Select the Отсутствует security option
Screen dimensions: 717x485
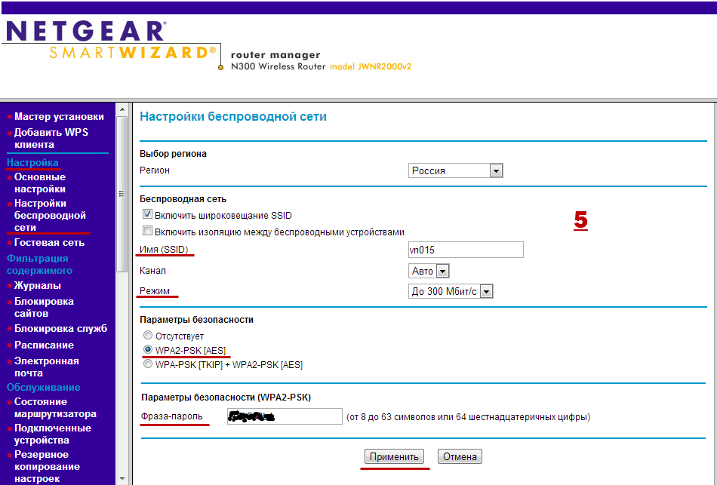point(147,336)
